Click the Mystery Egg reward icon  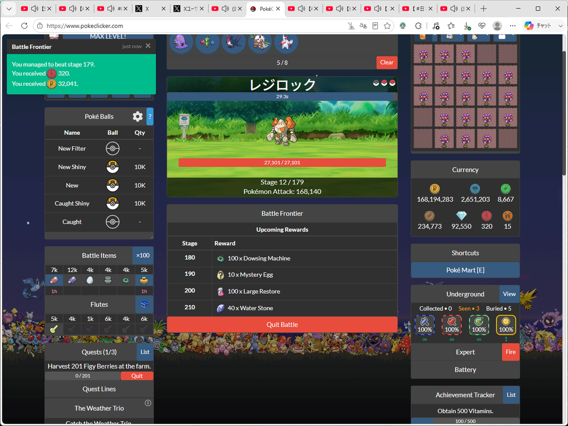[x=221, y=275]
